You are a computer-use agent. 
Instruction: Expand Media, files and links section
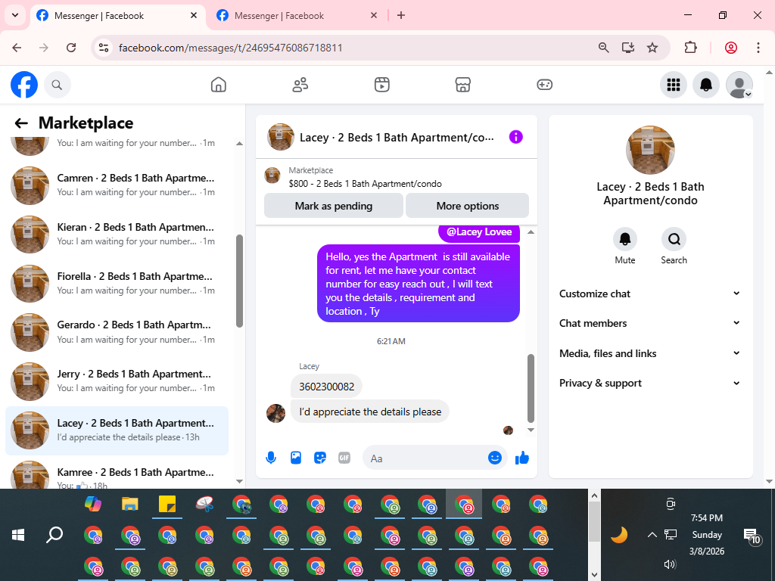click(650, 353)
